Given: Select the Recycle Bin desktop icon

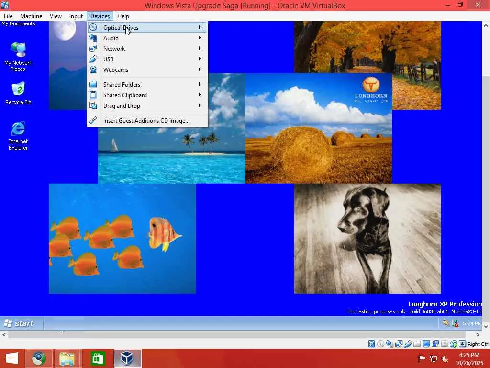Looking at the screenshot, I should pyautogui.click(x=18, y=93).
